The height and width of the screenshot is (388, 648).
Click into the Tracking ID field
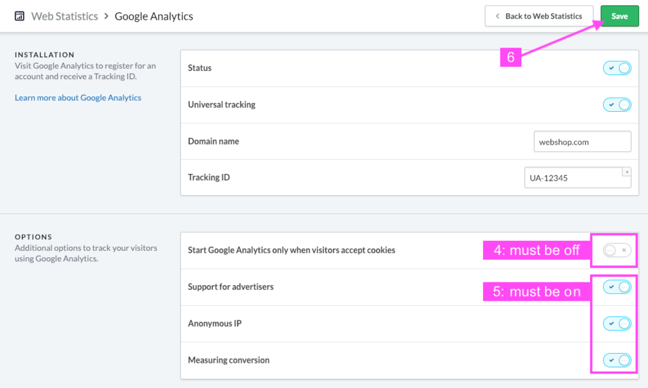pos(578,178)
